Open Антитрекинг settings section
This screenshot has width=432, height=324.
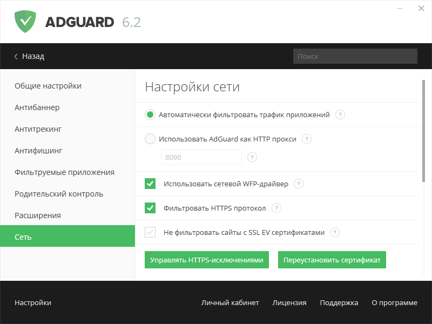click(x=67, y=129)
